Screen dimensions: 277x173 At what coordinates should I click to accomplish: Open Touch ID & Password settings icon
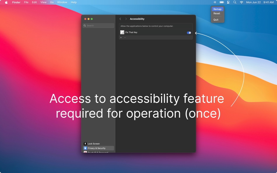coord(85,152)
